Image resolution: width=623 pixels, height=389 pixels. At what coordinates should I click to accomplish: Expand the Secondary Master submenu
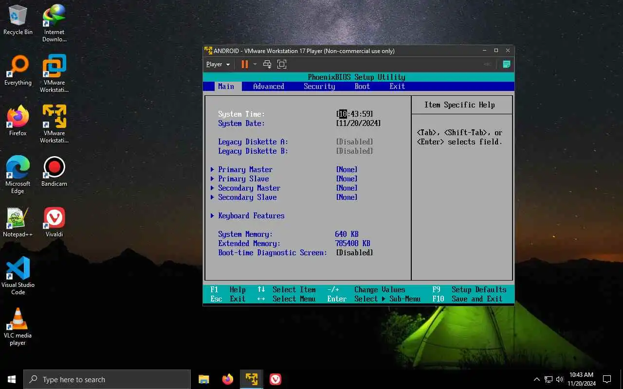(x=245, y=188)
